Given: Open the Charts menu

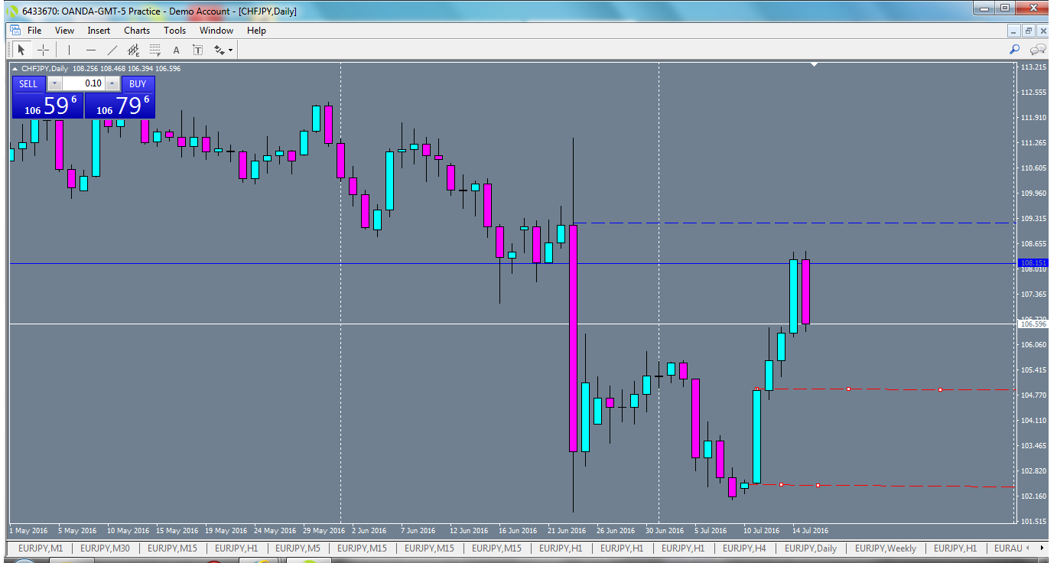Looking at the screenshot, I should pyautogui.click(x=136, y=31).
